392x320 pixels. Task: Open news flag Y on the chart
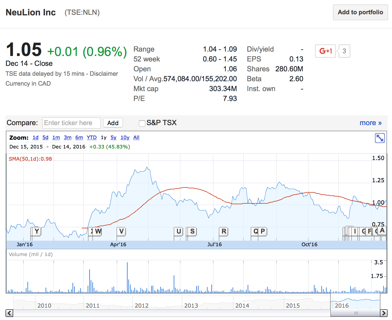point(37,231)
